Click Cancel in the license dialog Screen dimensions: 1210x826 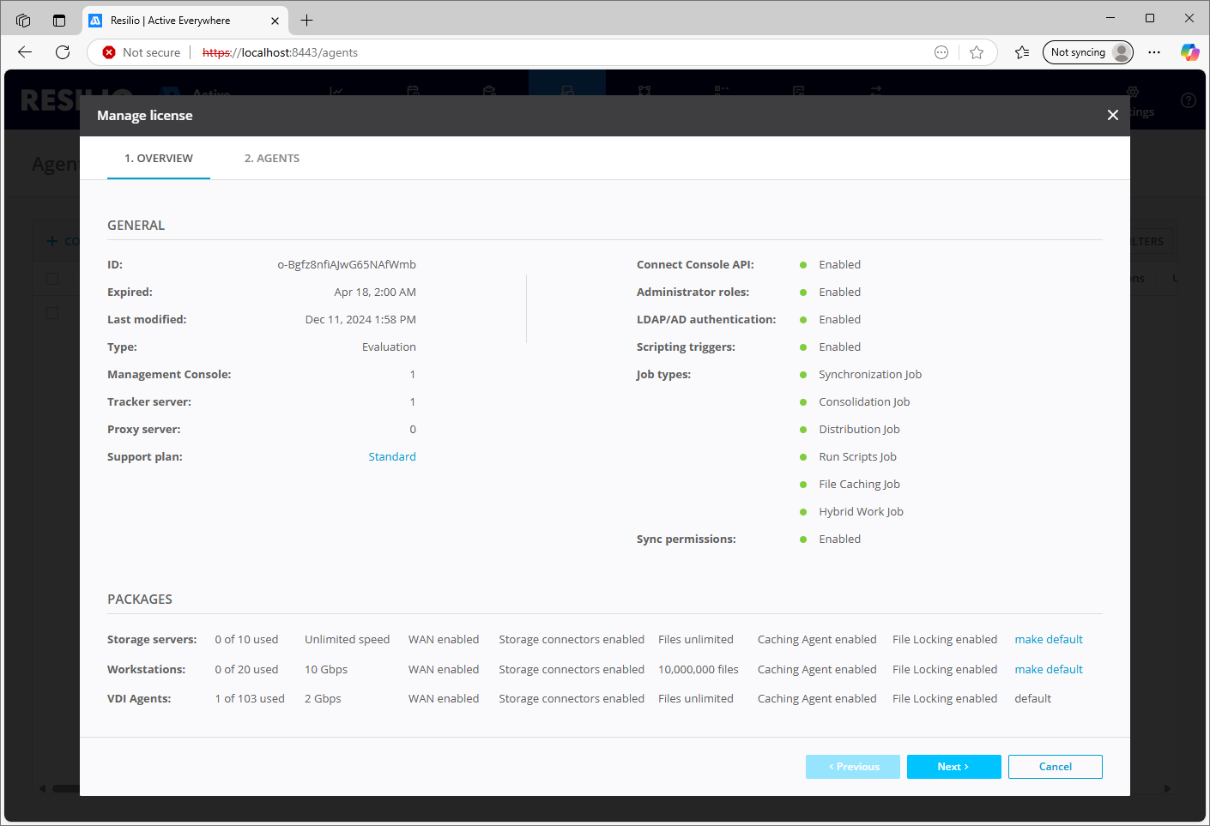(1055, 767)
